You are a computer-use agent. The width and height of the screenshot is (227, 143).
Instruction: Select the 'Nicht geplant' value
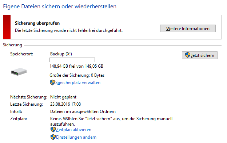point(63,97)
